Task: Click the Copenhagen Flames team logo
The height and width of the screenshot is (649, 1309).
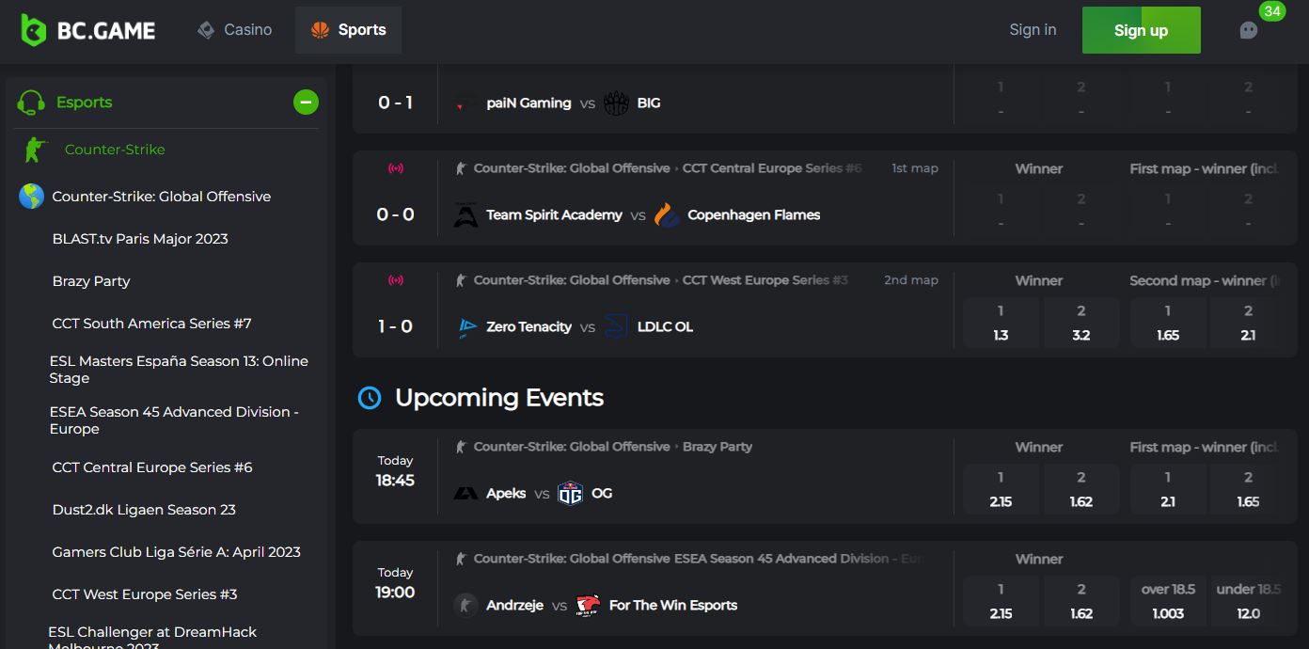Action: point(667,215)
